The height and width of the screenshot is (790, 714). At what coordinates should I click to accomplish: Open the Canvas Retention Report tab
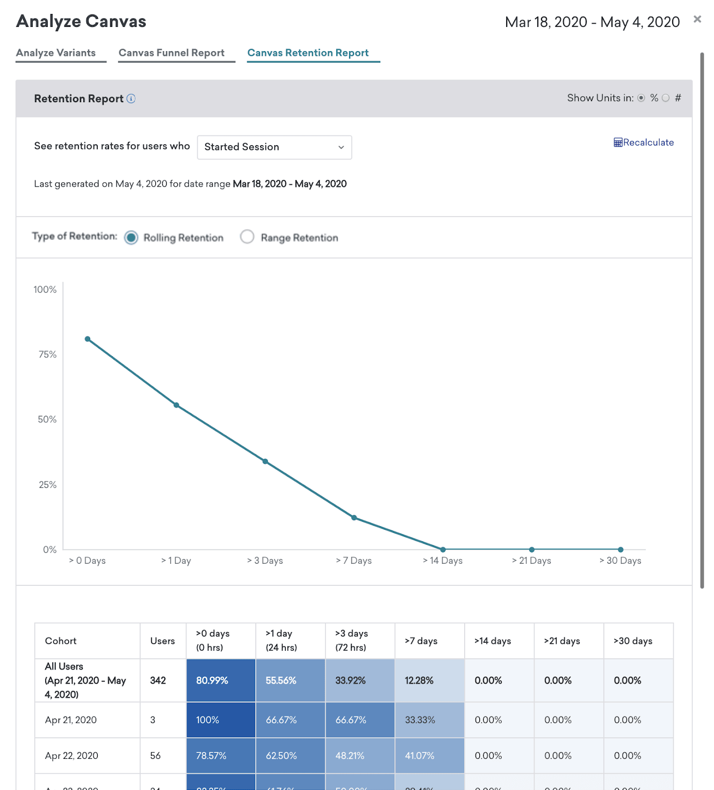(308, 53)
